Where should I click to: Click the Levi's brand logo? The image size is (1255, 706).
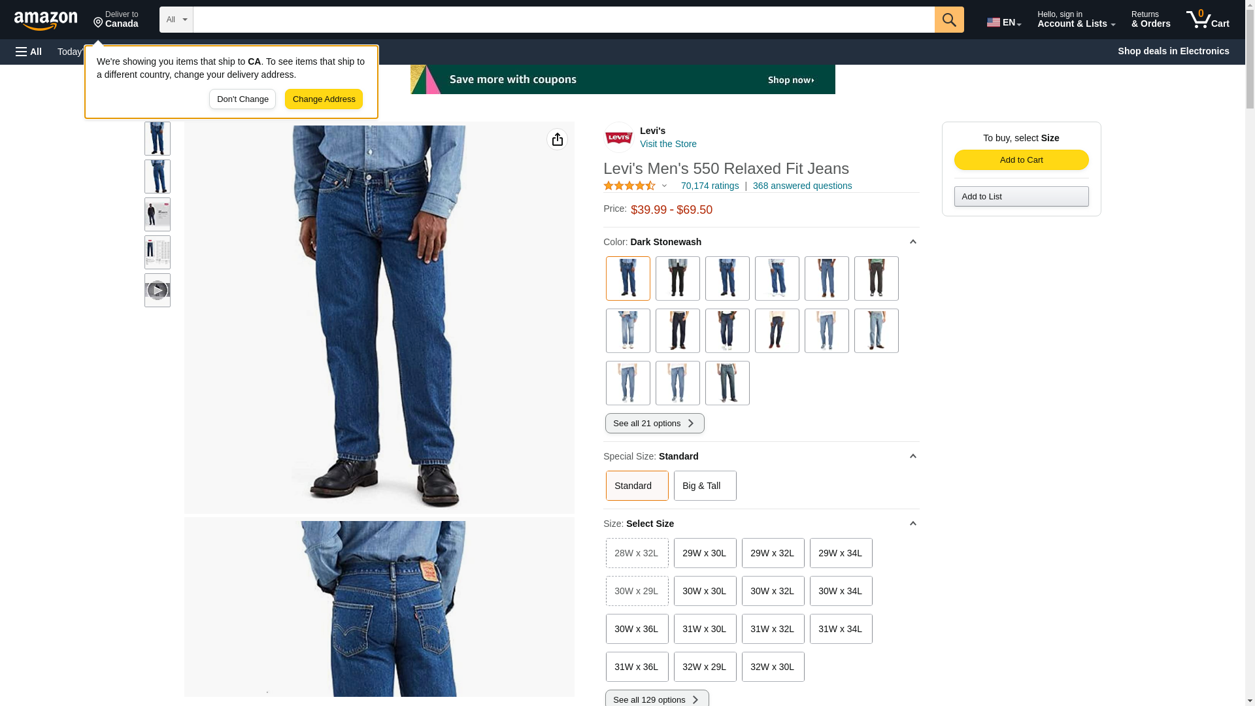618,137
